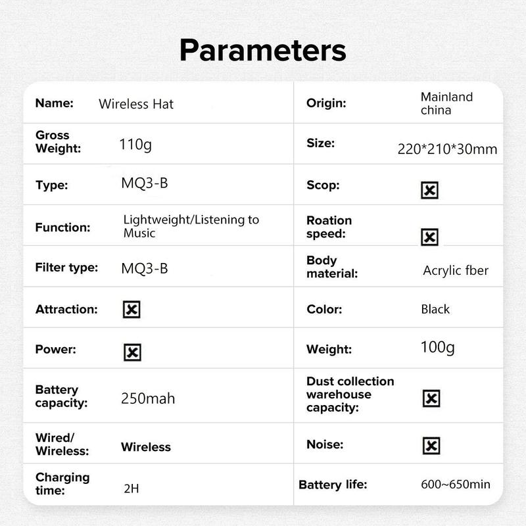526x526 pixels.
Task: Click the Acrylic fber body material value
Action: (456, 270)
